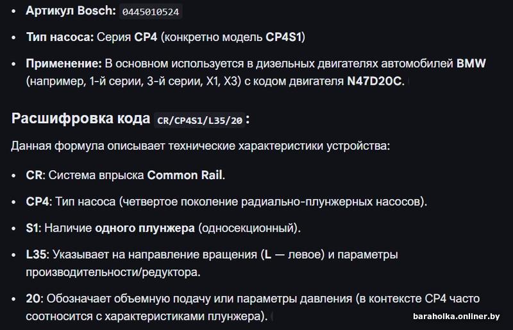The image size is (513, 330).
Task: Click the bold L35 list item label
Action: pos(37,254)
